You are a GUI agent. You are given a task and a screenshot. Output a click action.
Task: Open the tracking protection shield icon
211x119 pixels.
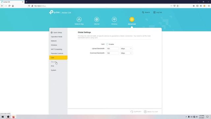[29, 6]
